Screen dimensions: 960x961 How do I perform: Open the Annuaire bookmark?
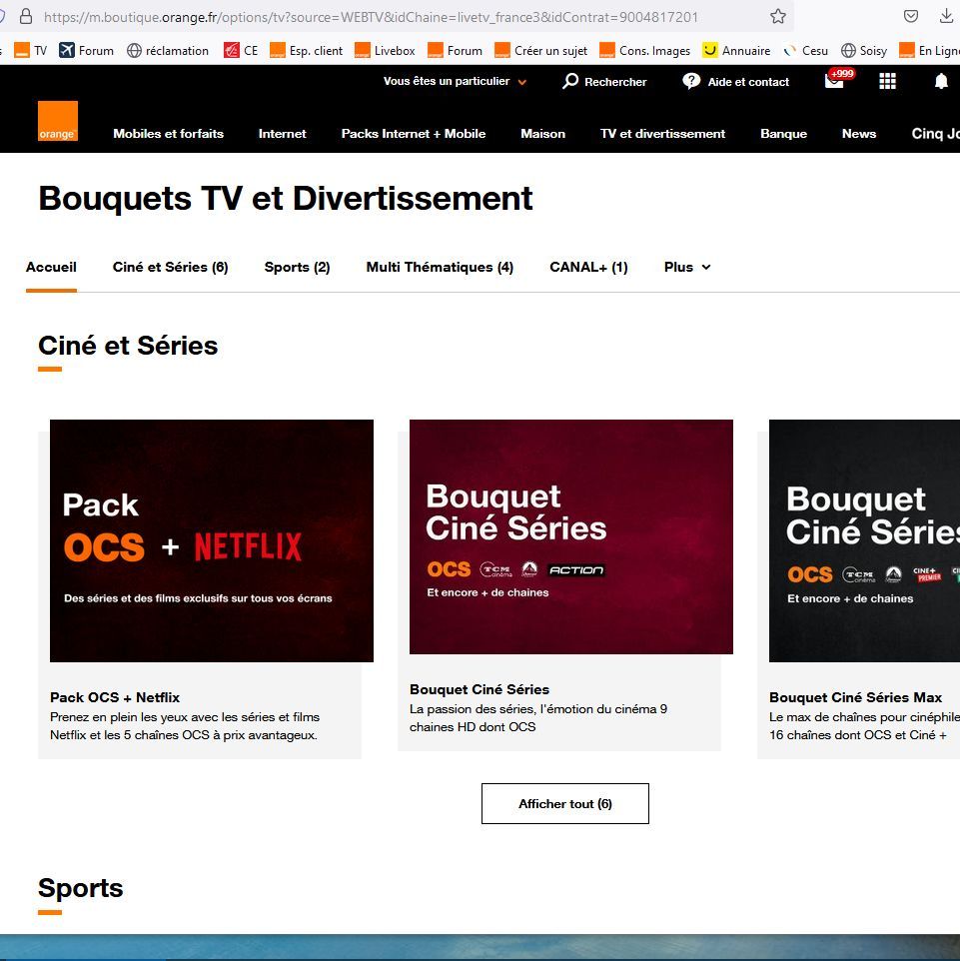coord(736,50)
